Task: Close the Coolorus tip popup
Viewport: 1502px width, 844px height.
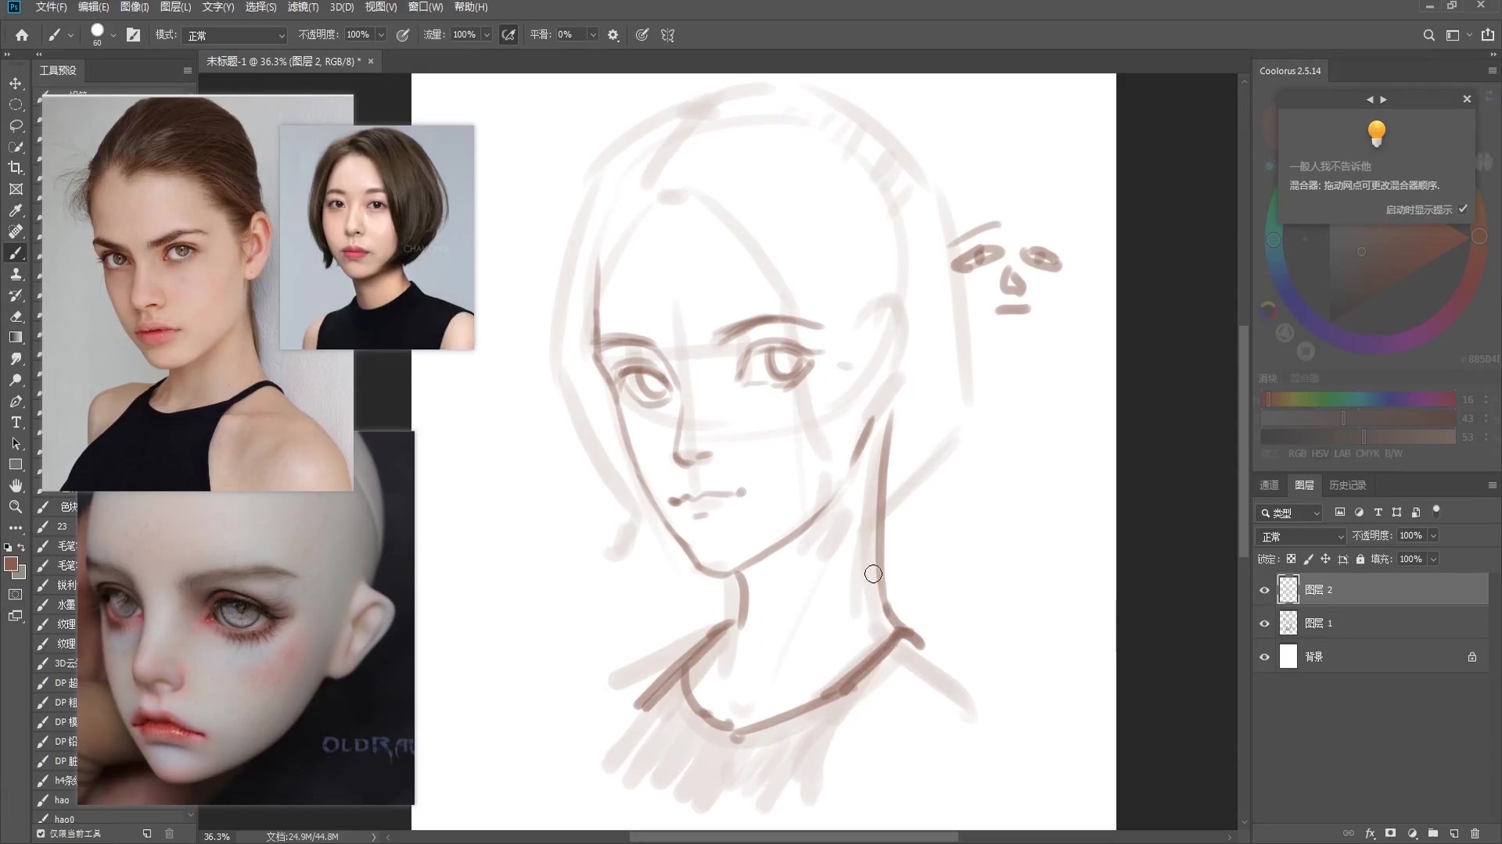Action: [x=1467, y=99]
